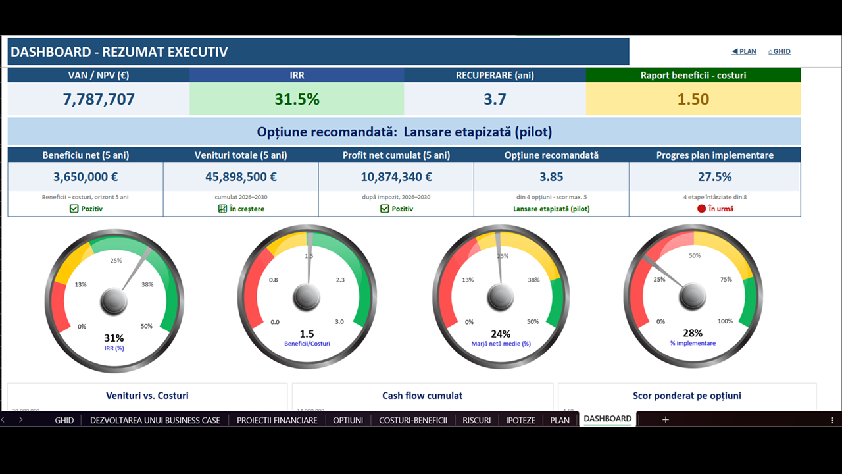Select the IRR value 31.5%
The width and height of the screenshot is (842, 474).
click(297, 99)
